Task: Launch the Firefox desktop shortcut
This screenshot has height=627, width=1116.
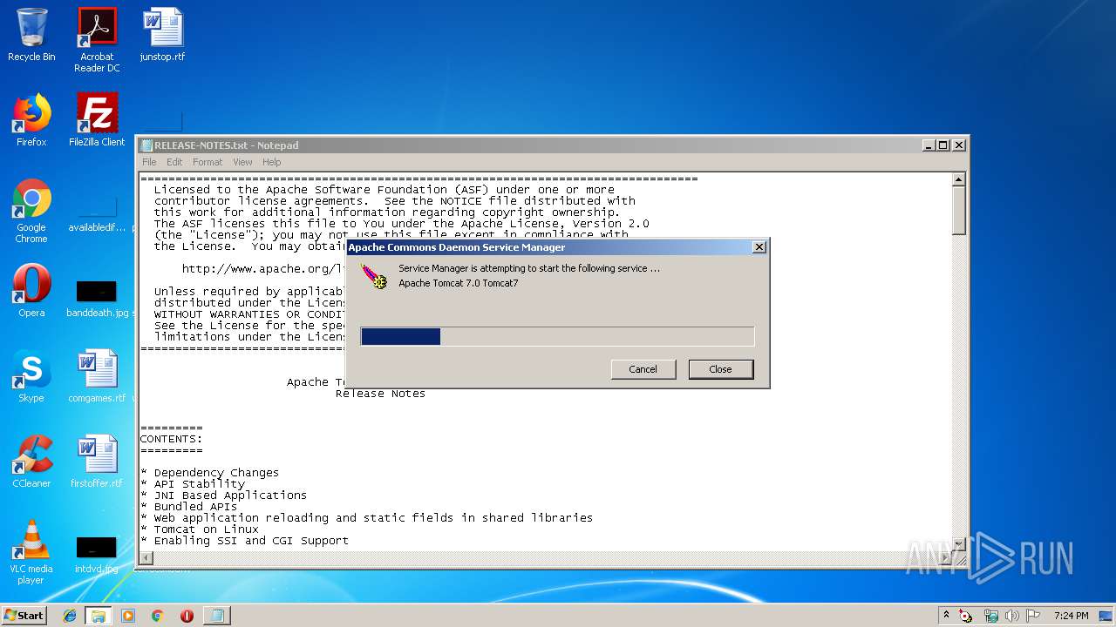Action: pos(31,120)
